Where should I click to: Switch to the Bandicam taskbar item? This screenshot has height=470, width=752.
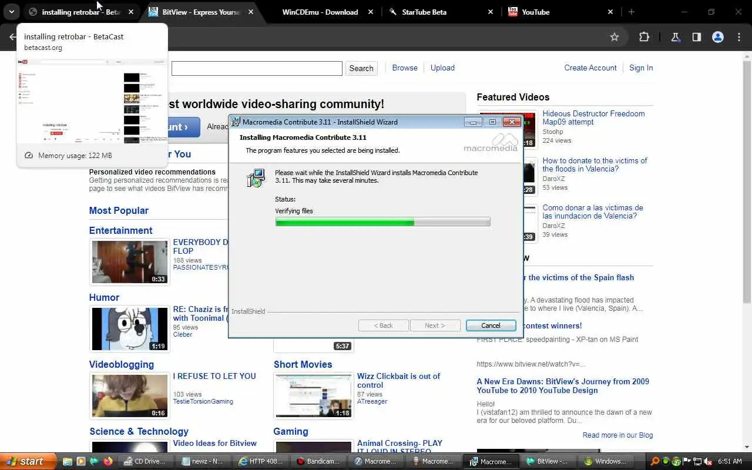319,461
